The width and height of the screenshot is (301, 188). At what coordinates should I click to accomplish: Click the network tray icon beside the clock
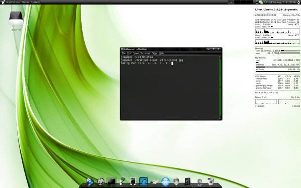point(271,2)
